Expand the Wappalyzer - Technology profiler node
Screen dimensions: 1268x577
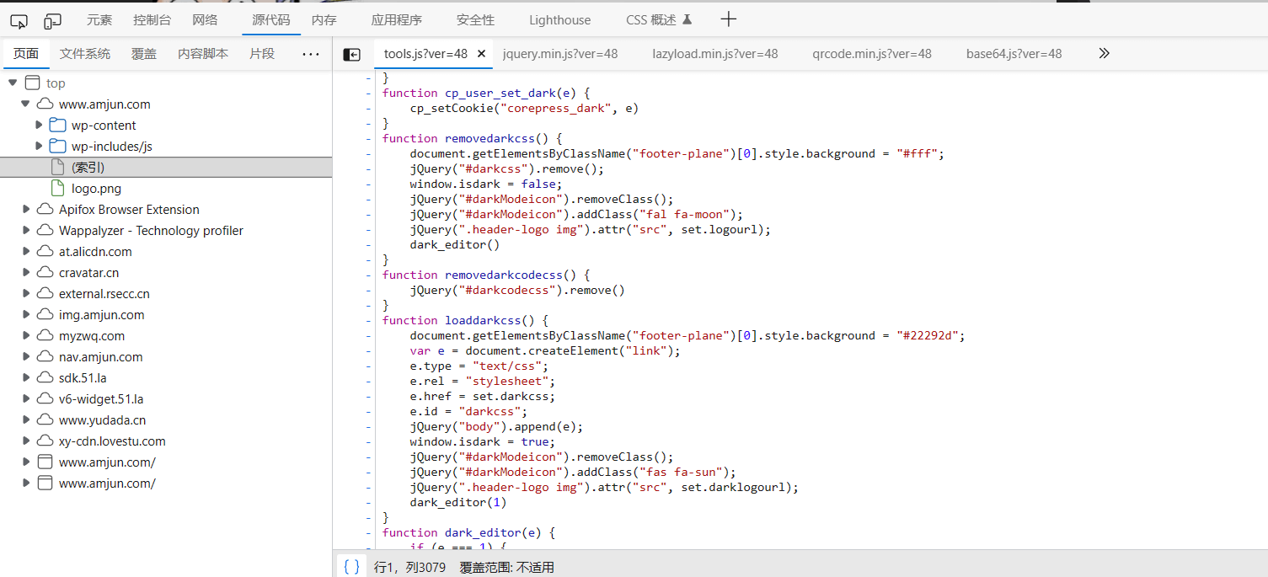[x=26, y=230]
